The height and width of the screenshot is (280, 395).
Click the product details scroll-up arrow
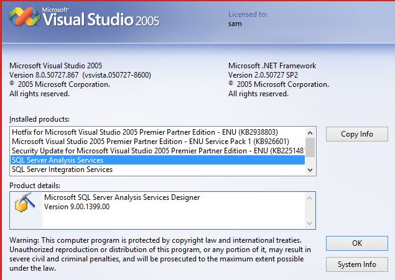coord(310,198)
